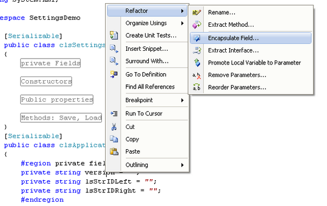Screen dimensions: 327x206
Task: Click the SettingsDemo namespace name
Action: [55, 18]
